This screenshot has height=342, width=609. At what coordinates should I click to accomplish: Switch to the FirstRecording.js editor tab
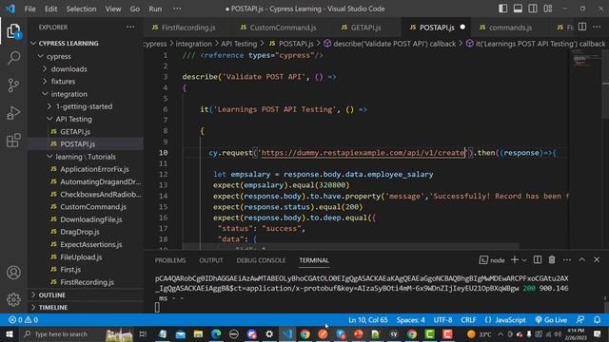coord(184,28)
